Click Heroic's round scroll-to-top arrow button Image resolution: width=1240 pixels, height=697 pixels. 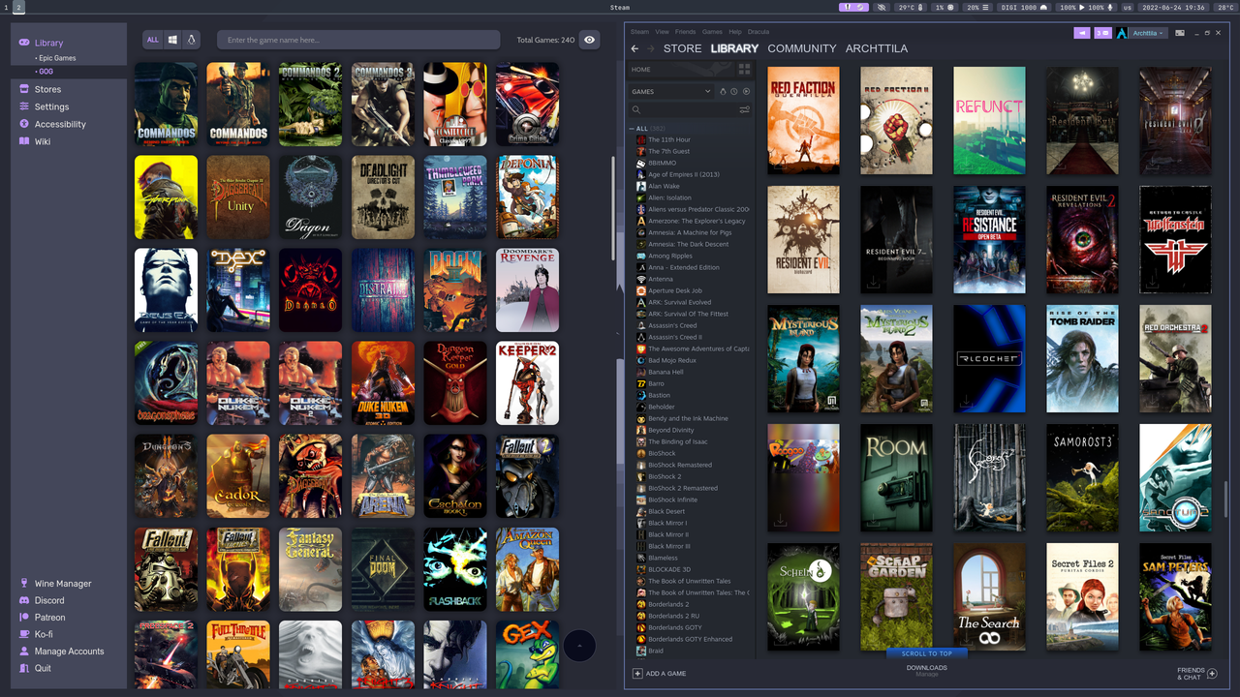[579, 646]
